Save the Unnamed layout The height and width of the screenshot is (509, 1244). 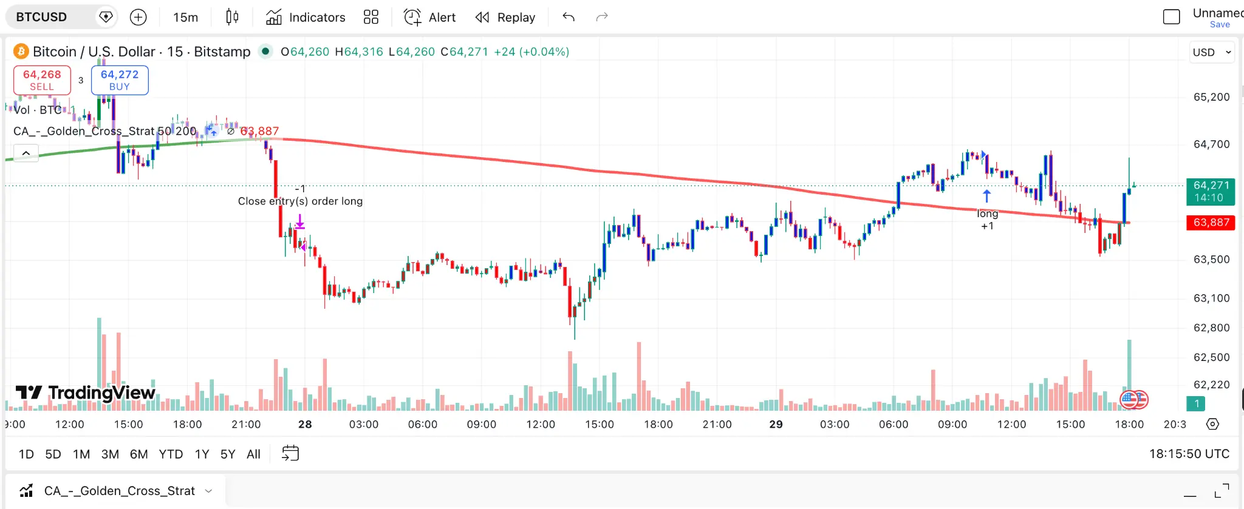pyautogui.click(x=1219, y=24)
